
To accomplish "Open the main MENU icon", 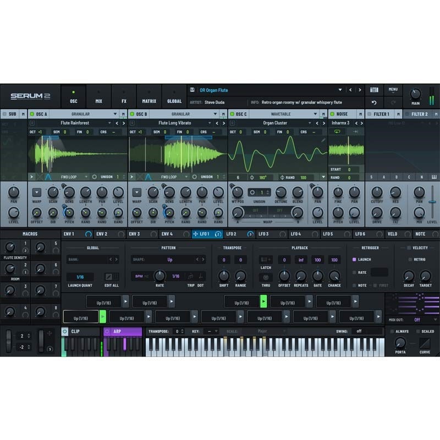I will (393, 91).
